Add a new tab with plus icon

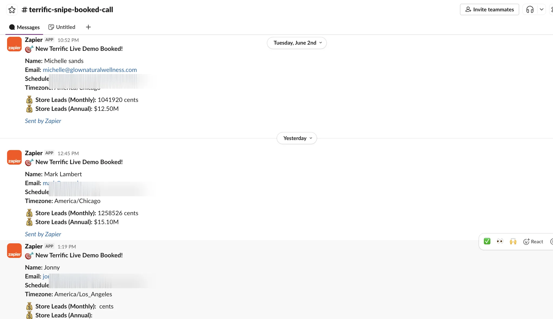click(88, 27)
